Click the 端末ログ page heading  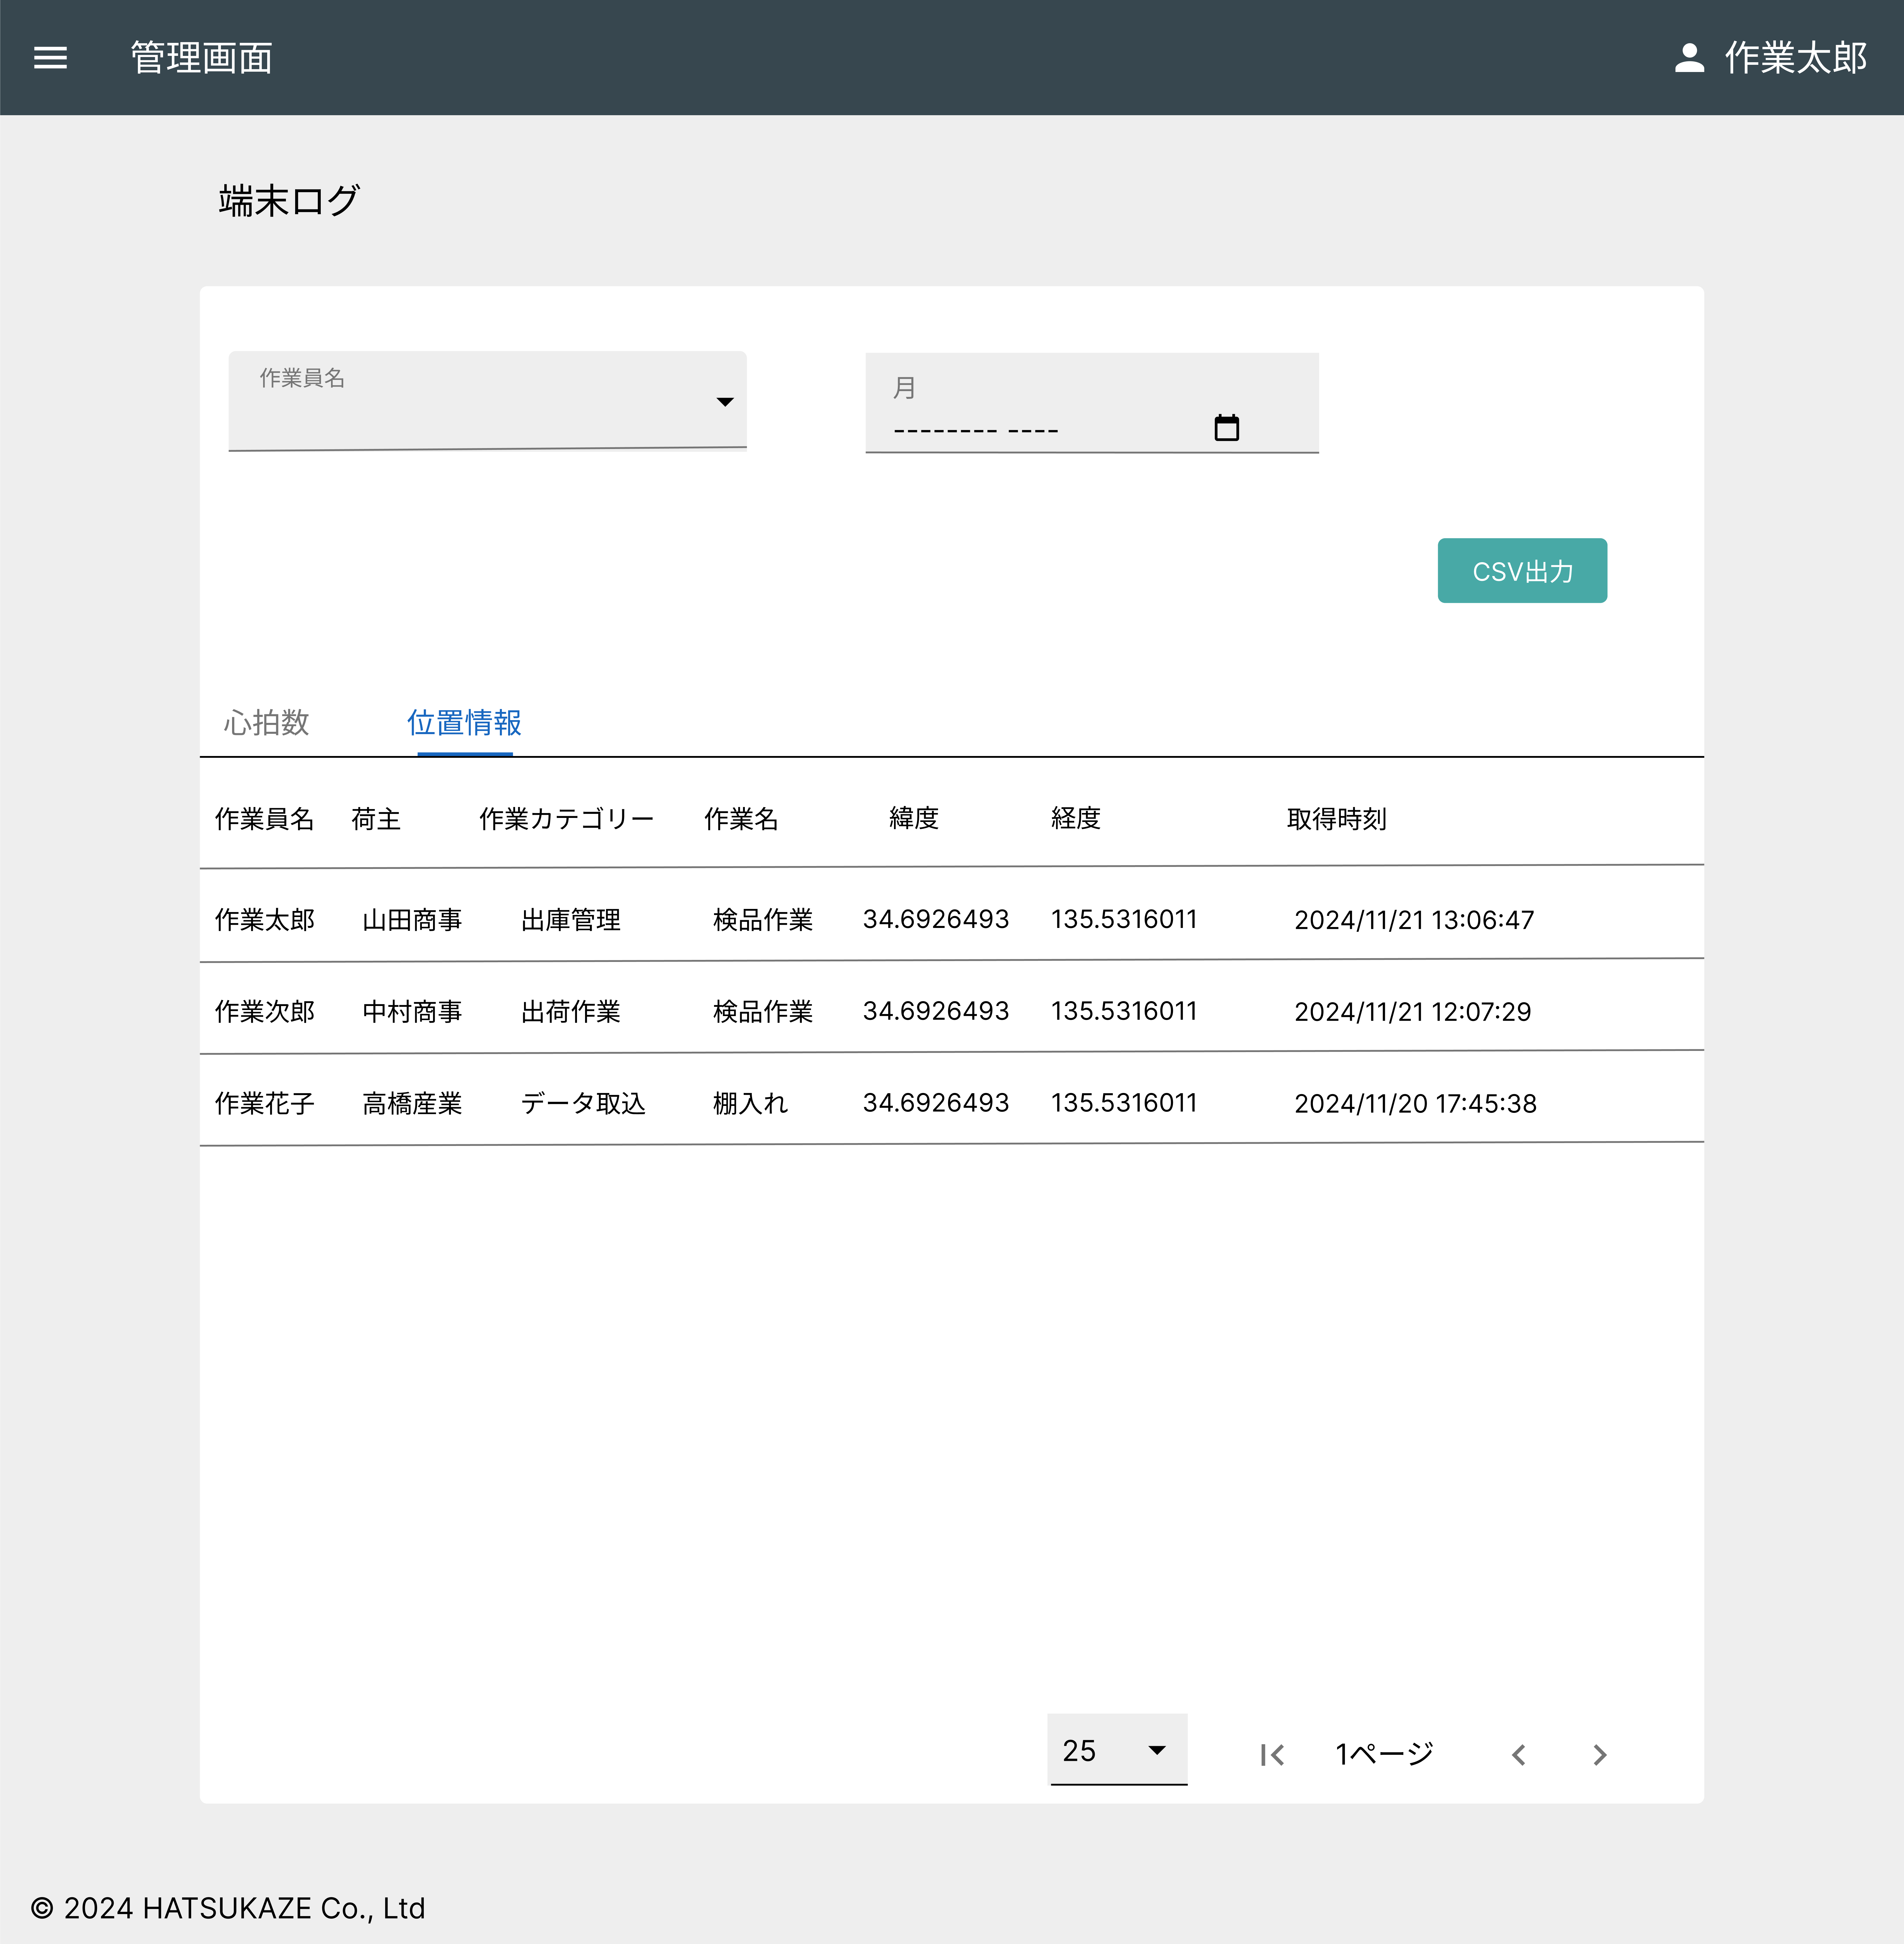[289, 201]
